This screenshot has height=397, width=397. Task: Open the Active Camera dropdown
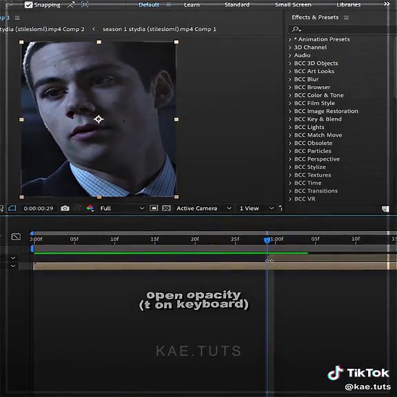tap(204, 208)
